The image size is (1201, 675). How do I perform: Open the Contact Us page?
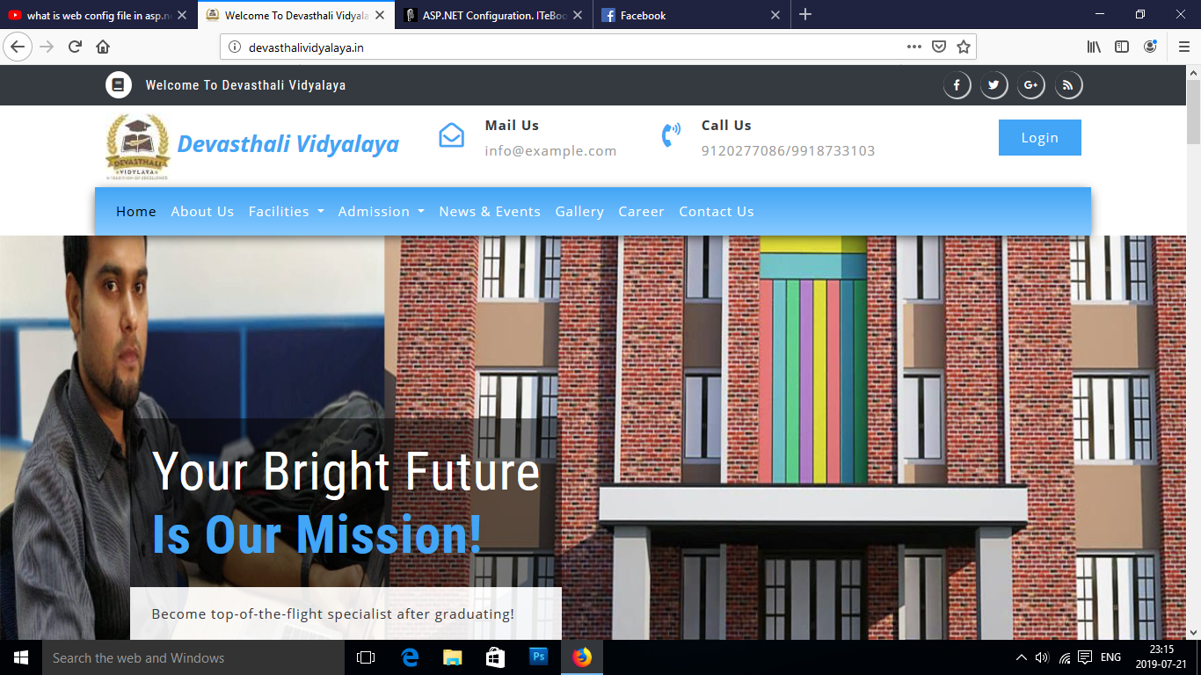pyautogui.click(x=717, y=212)
